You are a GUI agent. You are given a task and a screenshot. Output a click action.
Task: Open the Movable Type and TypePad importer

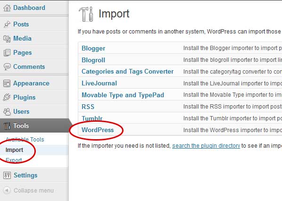tap(123, 95)
